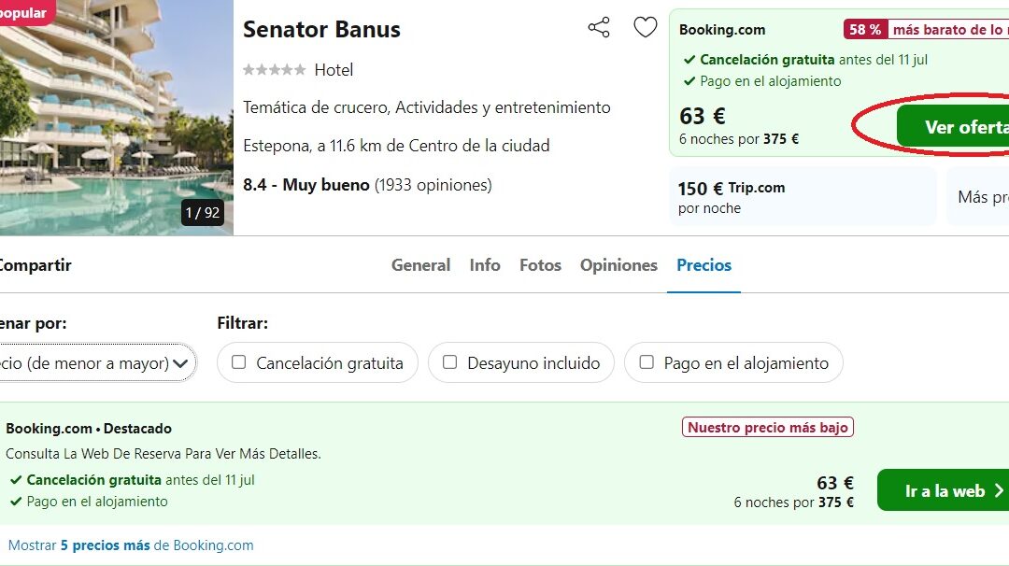Open the sort by price dropdown
This screenshot has width=1009, height=566.
[96, 362]
